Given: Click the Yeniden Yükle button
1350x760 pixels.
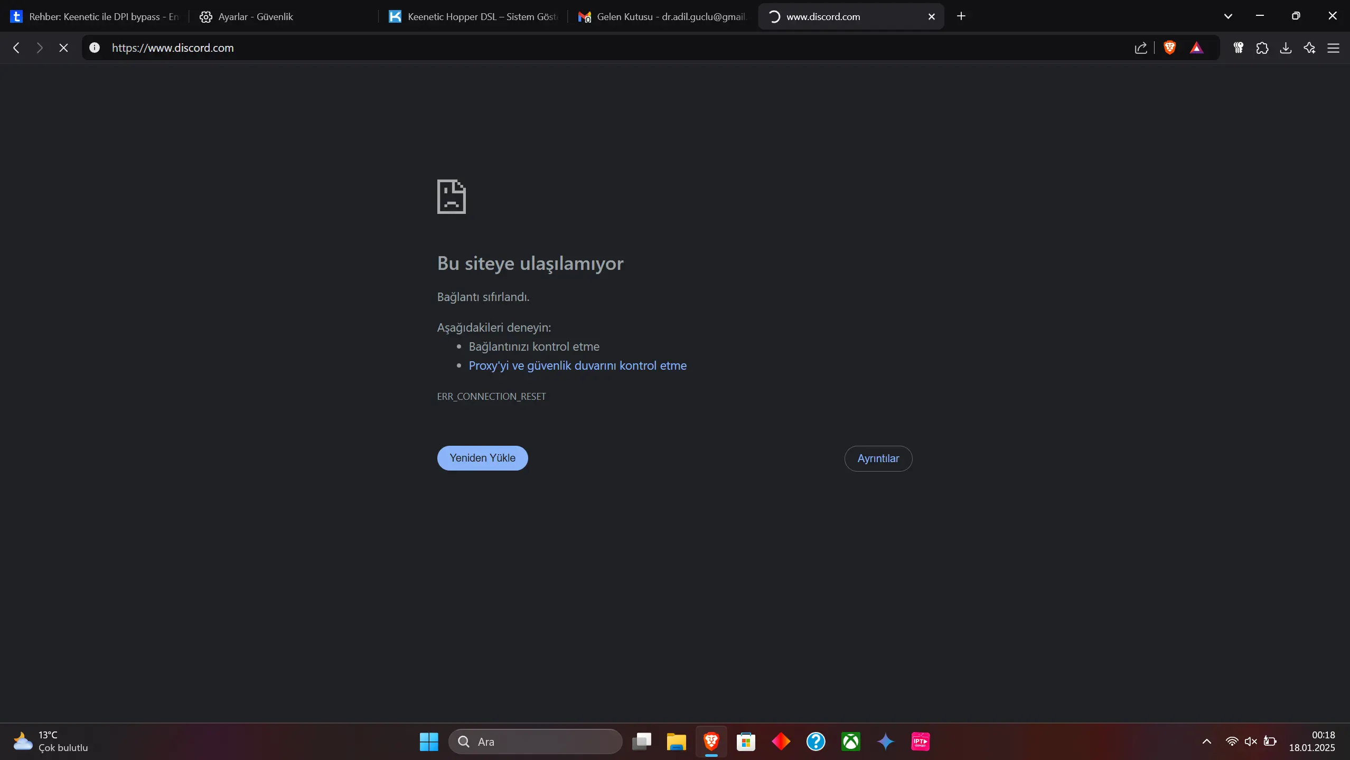Looking at the screenshot, I should pos(482,458).
